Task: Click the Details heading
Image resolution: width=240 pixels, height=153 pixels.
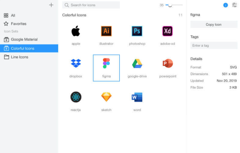Action: pos(196,59)
